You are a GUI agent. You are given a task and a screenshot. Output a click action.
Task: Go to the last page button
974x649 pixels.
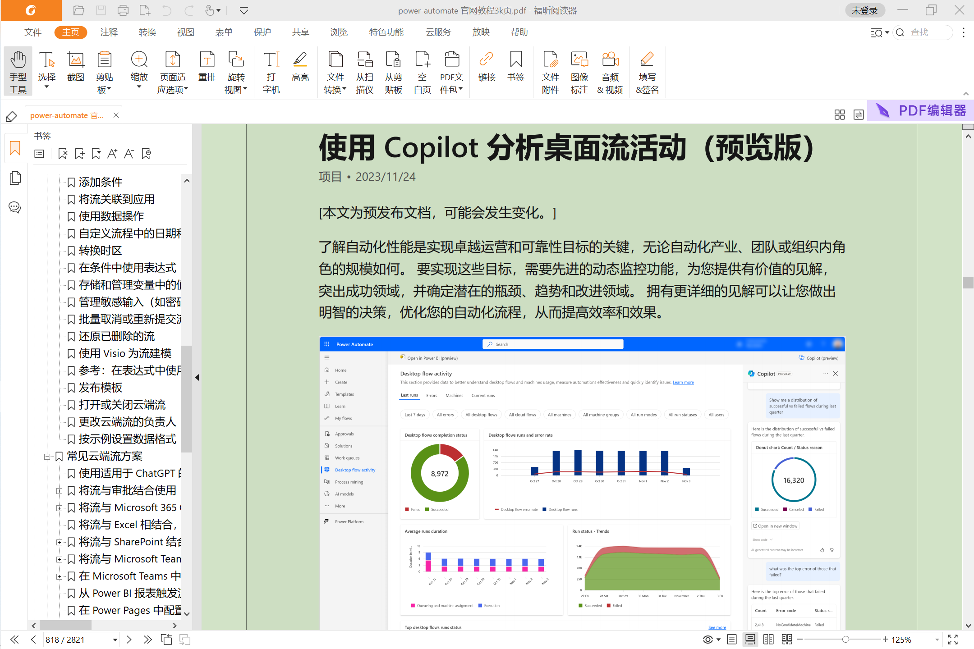147,640
